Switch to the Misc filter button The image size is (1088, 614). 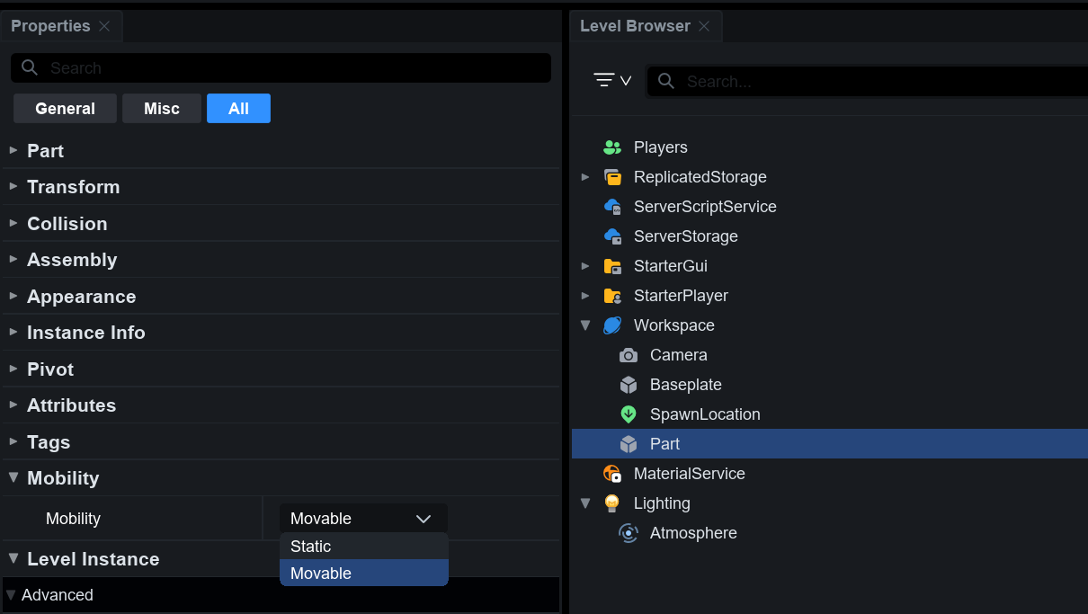162,109
